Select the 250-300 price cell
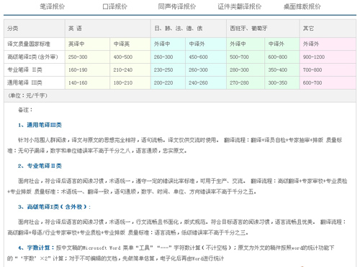This screenshot has width=360, height=267. click(87, 57)
